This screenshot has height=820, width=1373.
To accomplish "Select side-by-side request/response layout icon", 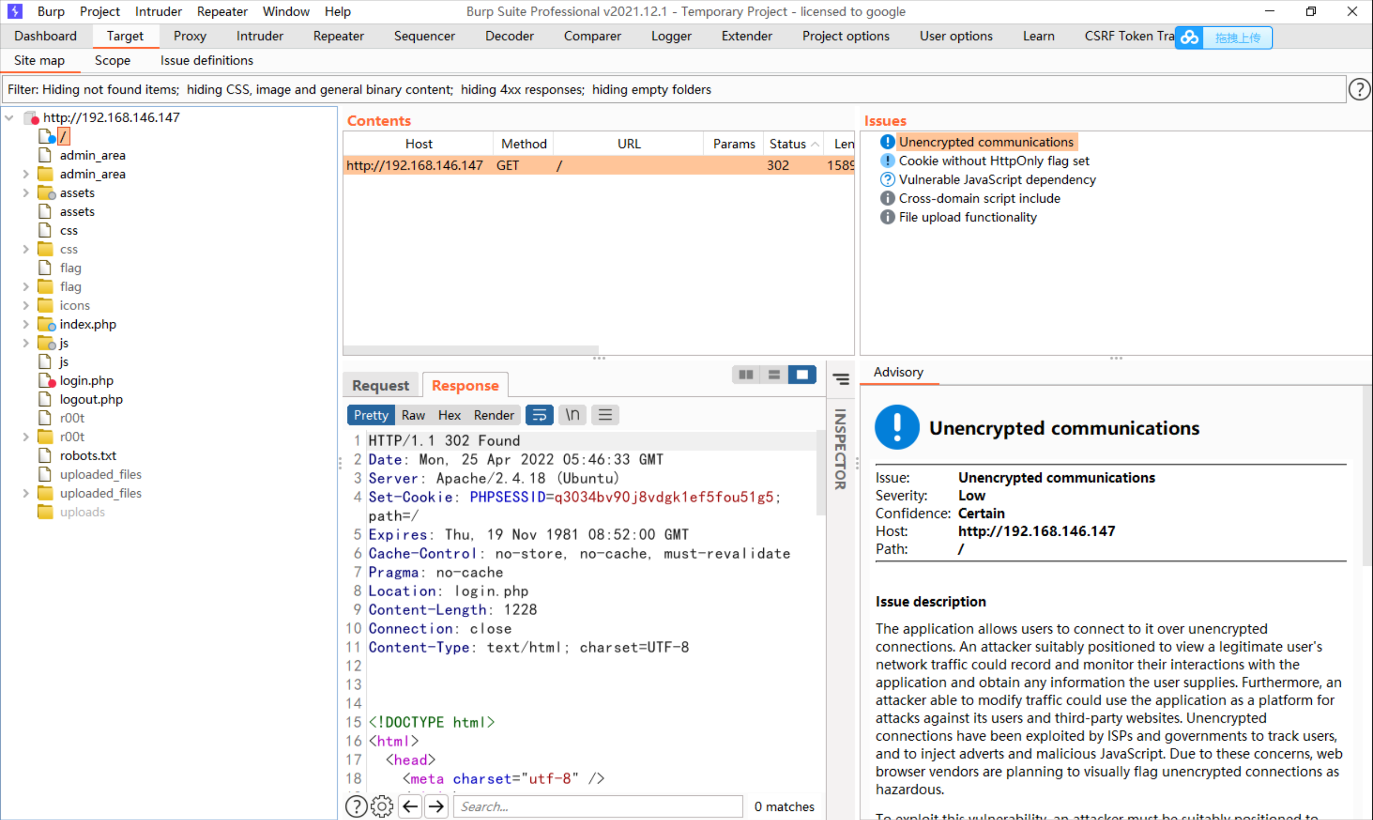I will click(x=746, y=375).
